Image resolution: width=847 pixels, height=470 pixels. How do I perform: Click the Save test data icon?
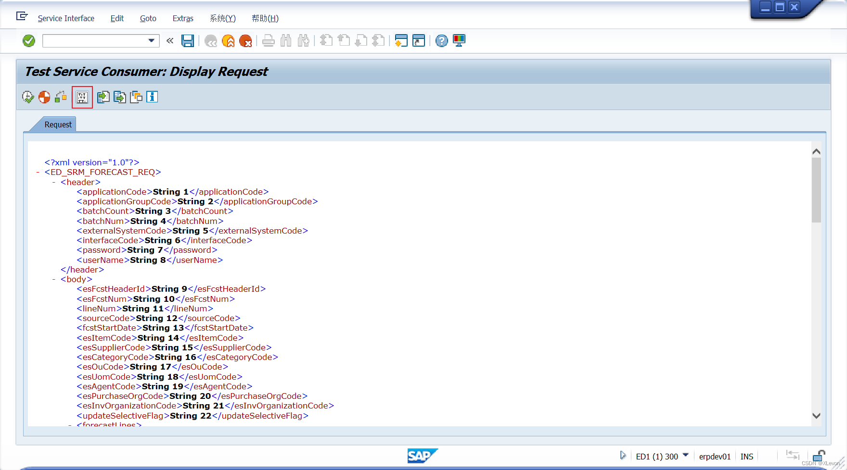point(119,97)
